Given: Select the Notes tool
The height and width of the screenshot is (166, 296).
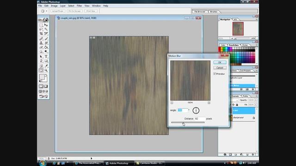Looking at the screenshot, I should 41,66.
